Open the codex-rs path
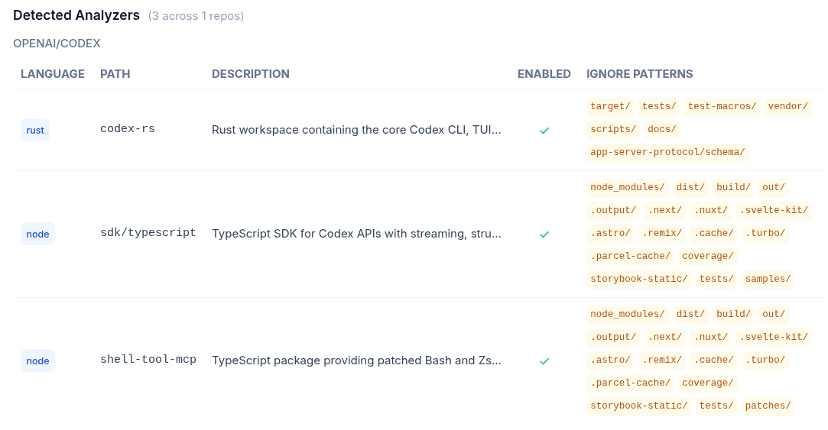 (x=128, y=129)
